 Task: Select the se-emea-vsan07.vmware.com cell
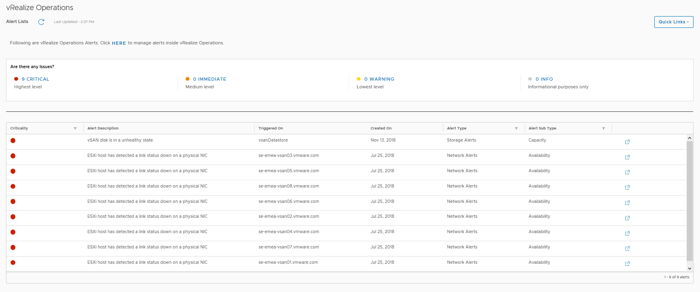pos(289,247)
